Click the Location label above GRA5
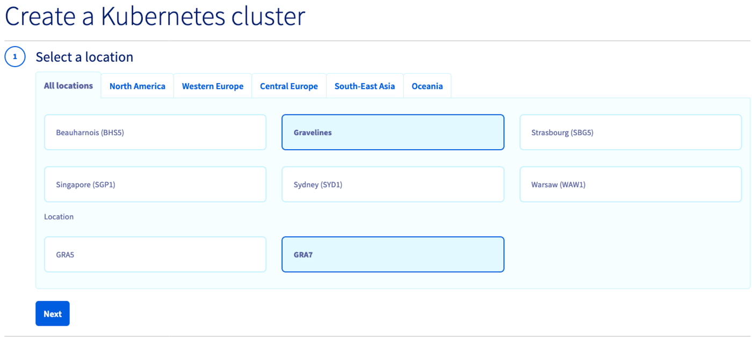The height and width of the screenshot is (337, 752). click(59, 217)
